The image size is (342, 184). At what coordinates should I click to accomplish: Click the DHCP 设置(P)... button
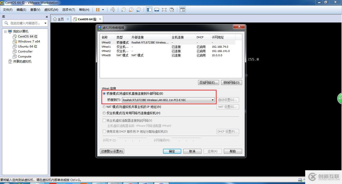pos(228,131)
